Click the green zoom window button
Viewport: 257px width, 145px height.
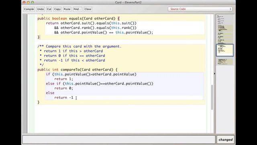(33, 2)
